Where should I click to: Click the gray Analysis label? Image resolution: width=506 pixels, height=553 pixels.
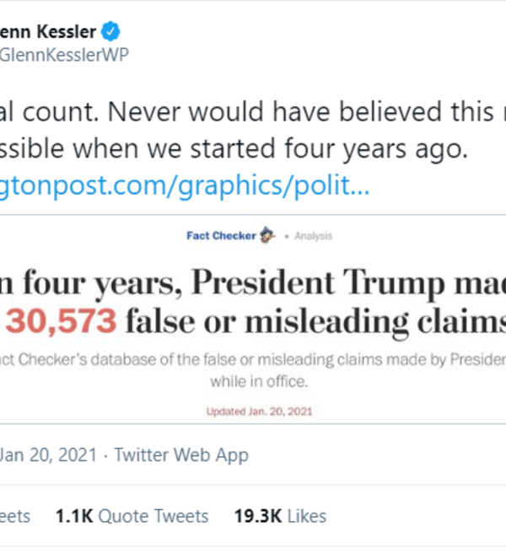[313, 237]
